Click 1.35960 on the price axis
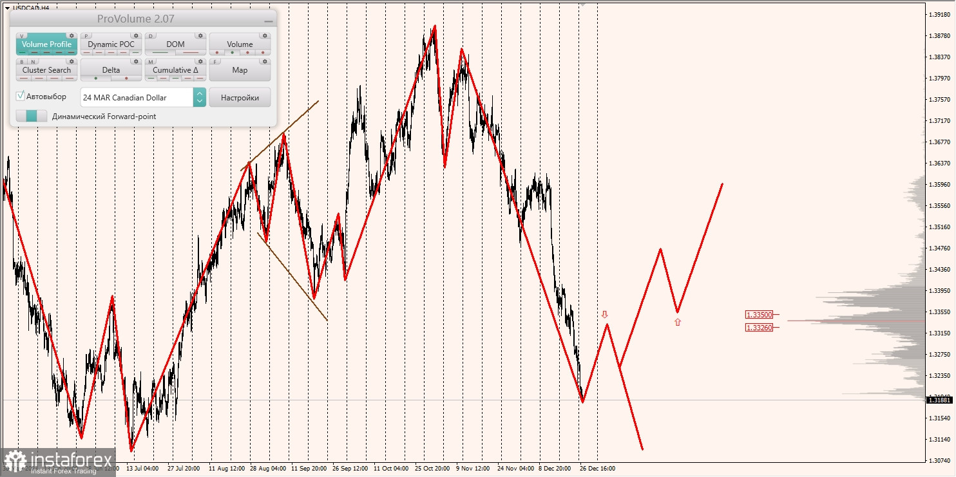The width and height of the screenshot is (956, 477). 940,184
